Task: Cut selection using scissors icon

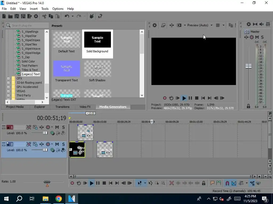Action: click(45, 16)
